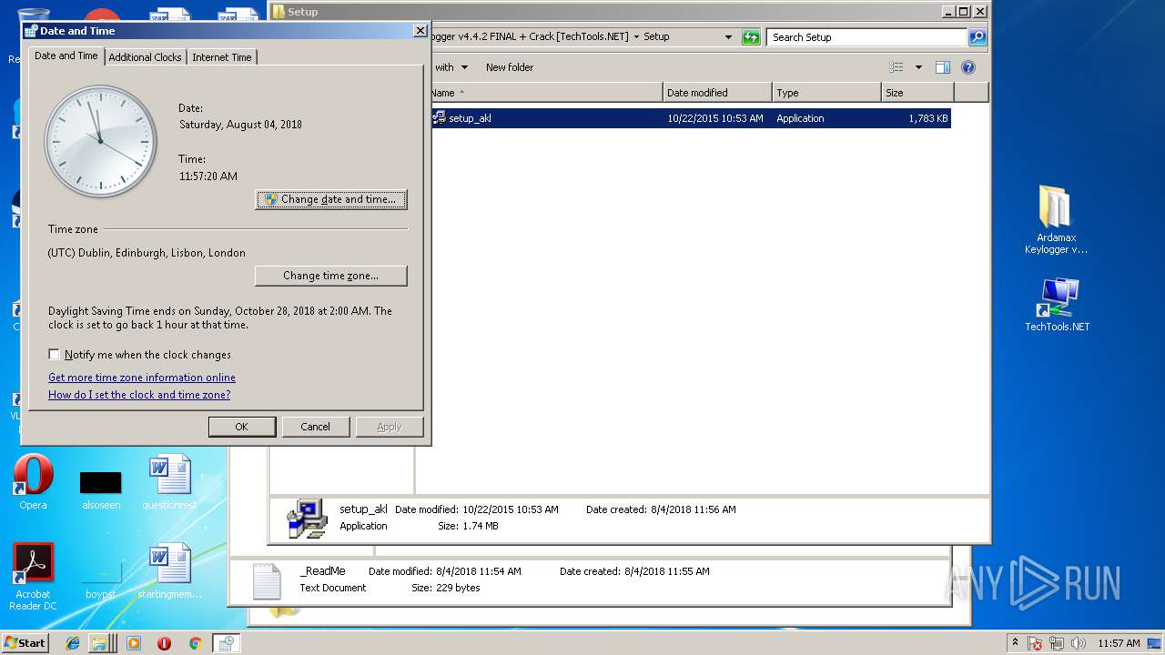Open Explorer Help button

click(968, 67)
